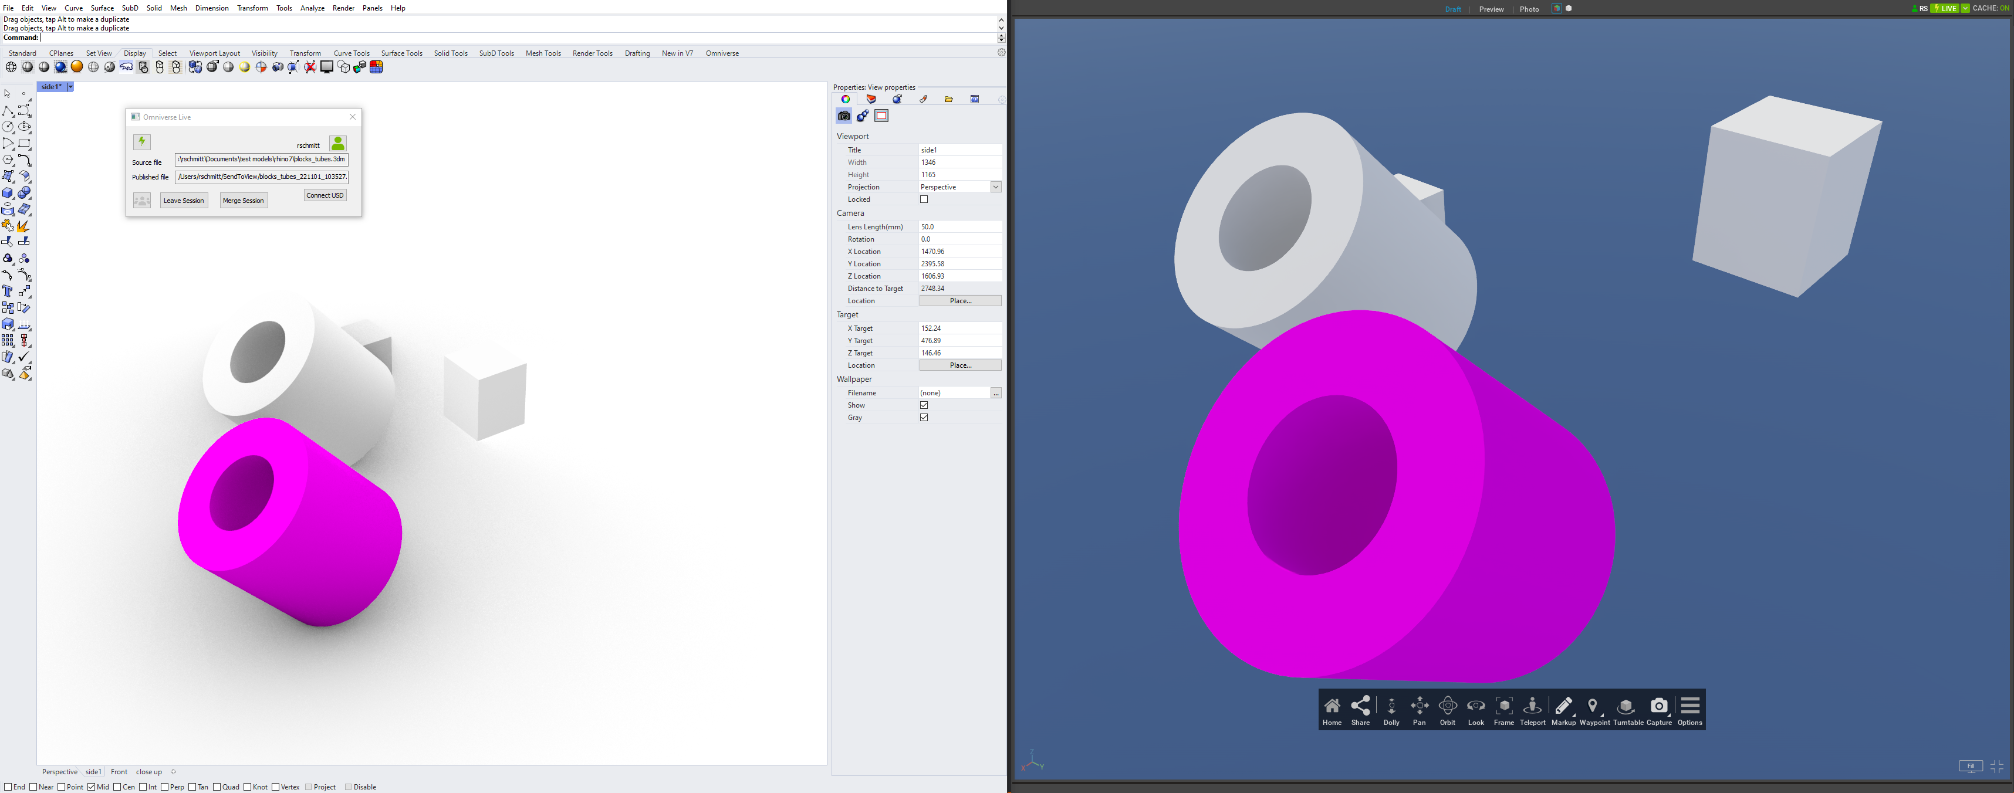
Task: Click the Connect USD button
Action: pyautogui.click(x=324, y=195)
